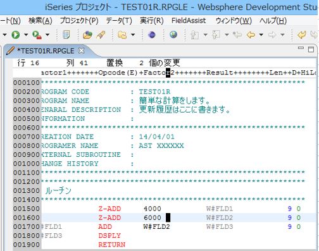Click the green Run button icon

(x=16, y=35)
